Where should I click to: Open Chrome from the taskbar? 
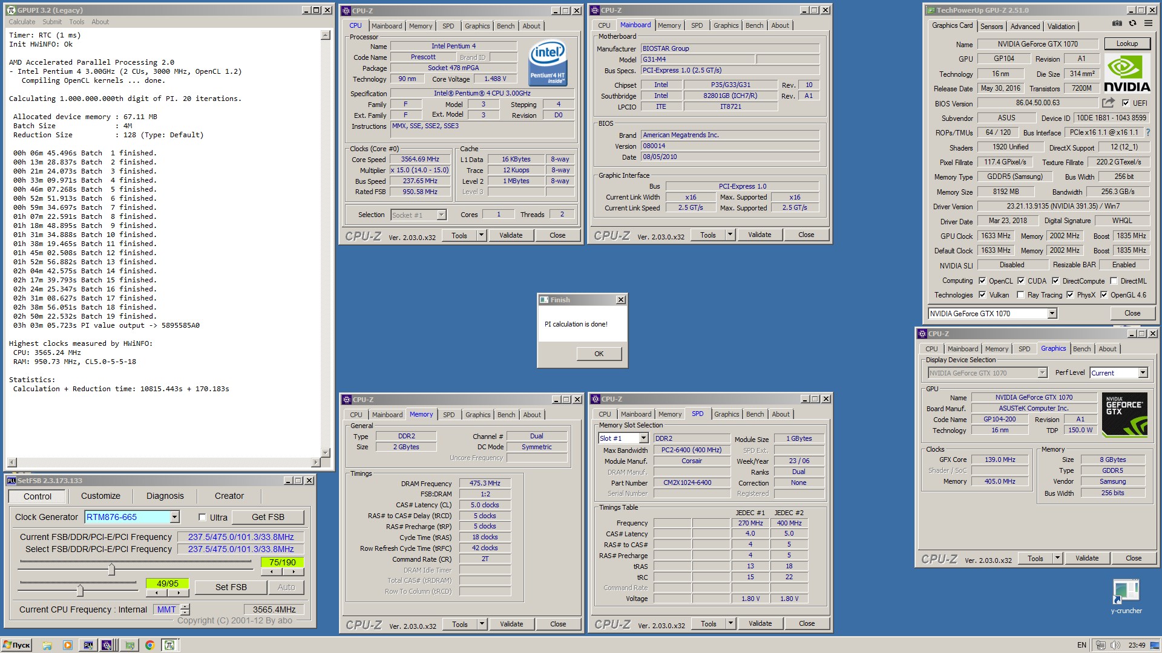(149, 645)
